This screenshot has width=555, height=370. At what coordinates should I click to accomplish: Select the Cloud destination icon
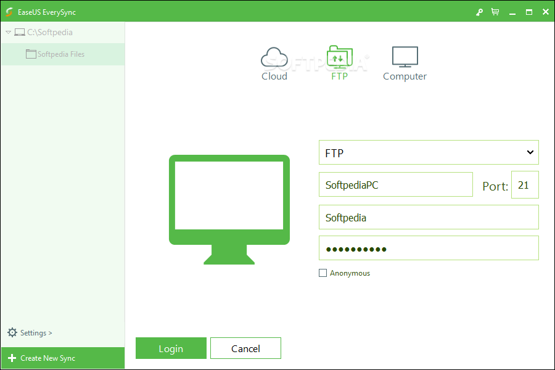[274, 57]
